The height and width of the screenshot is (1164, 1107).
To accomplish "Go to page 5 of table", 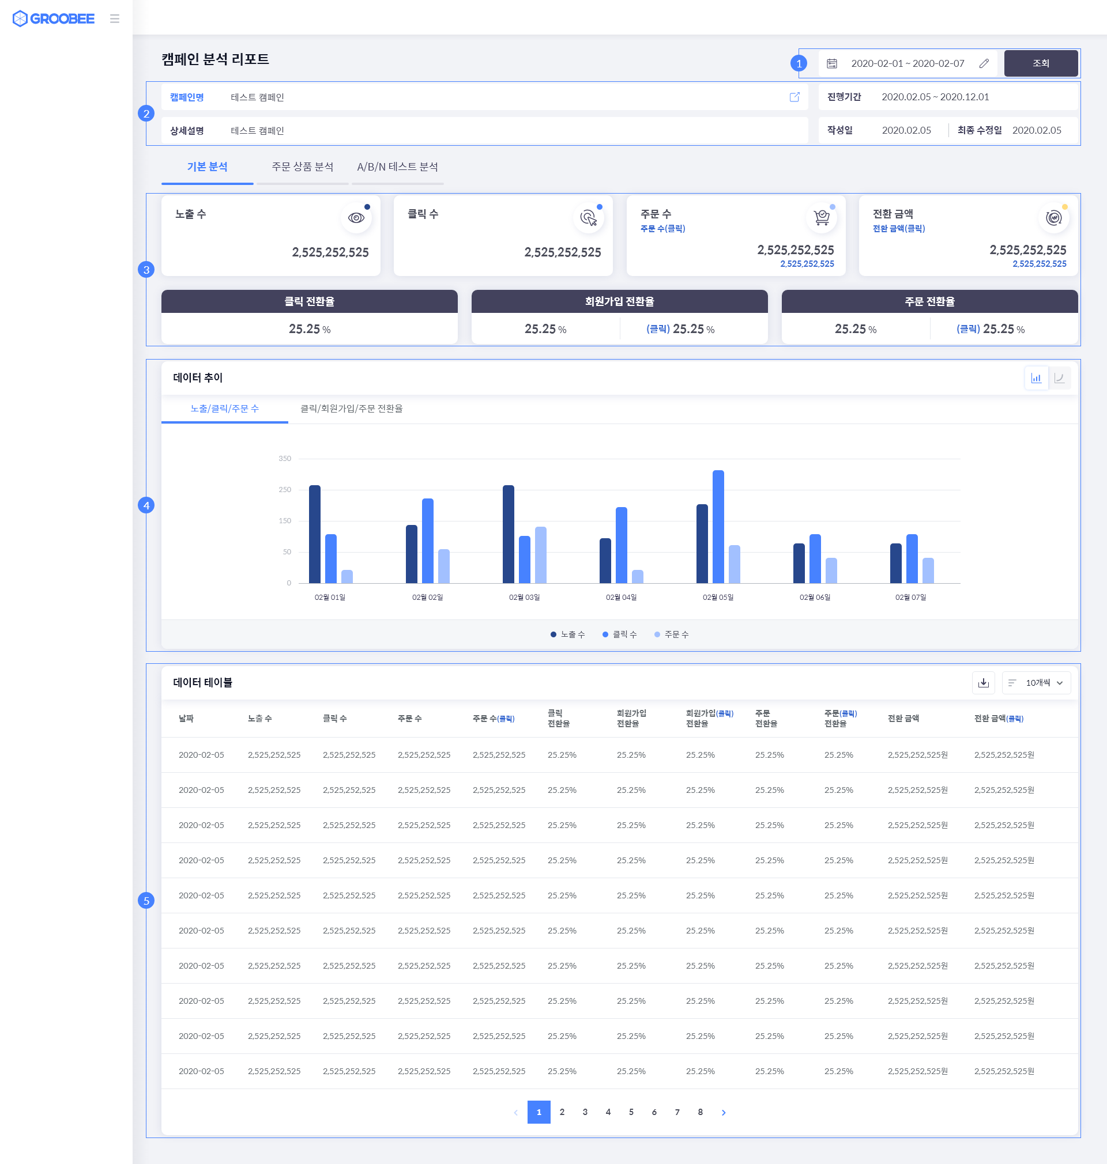I will click(x=631, y=1112).
